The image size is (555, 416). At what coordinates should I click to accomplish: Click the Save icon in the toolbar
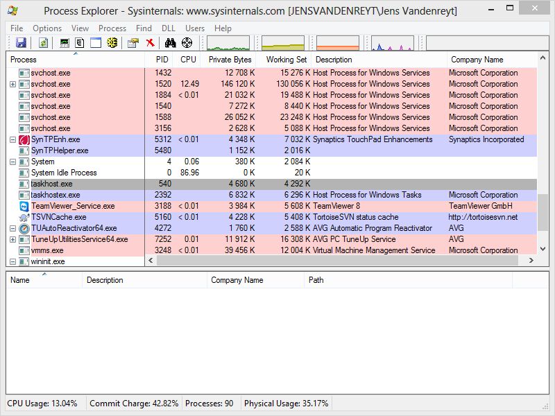point(22,42)
